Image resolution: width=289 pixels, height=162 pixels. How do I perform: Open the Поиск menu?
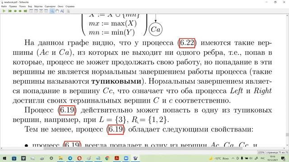[x=22, y=6]
